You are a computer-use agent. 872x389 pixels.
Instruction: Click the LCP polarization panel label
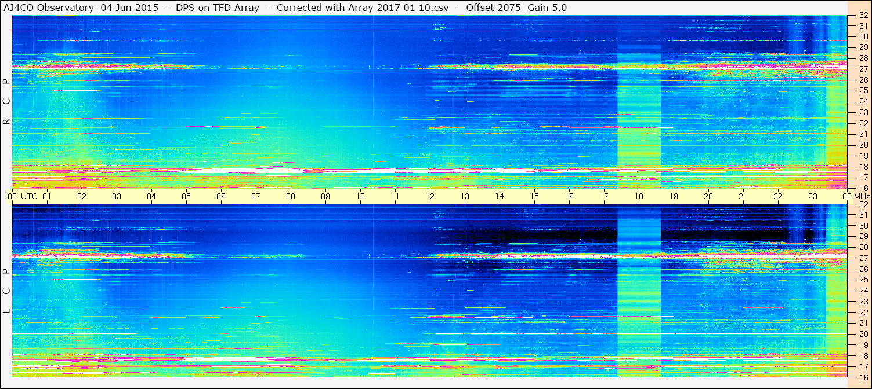pyautogui.click(x=6, y=291)
